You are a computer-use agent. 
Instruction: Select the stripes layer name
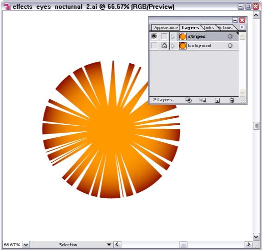point(197,37)
